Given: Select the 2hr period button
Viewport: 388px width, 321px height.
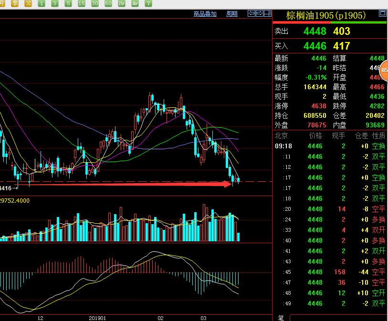Looking at the screenshot, I should pos(122,3).
